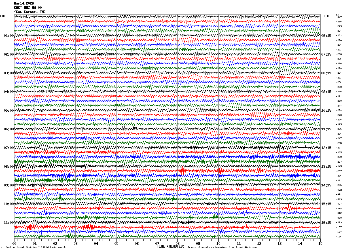Select minute 12 on the bottom axis
343x251 pixels.
point(259,243)
